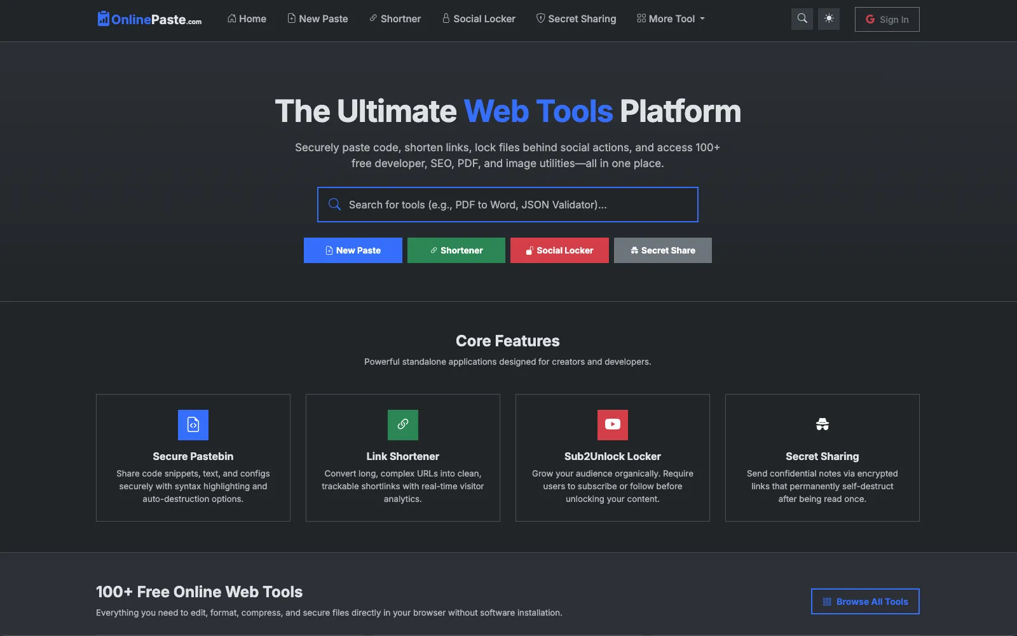Click the Browse All Tools button
Screen dimensions: 1017x636
(x=865, y=602)
